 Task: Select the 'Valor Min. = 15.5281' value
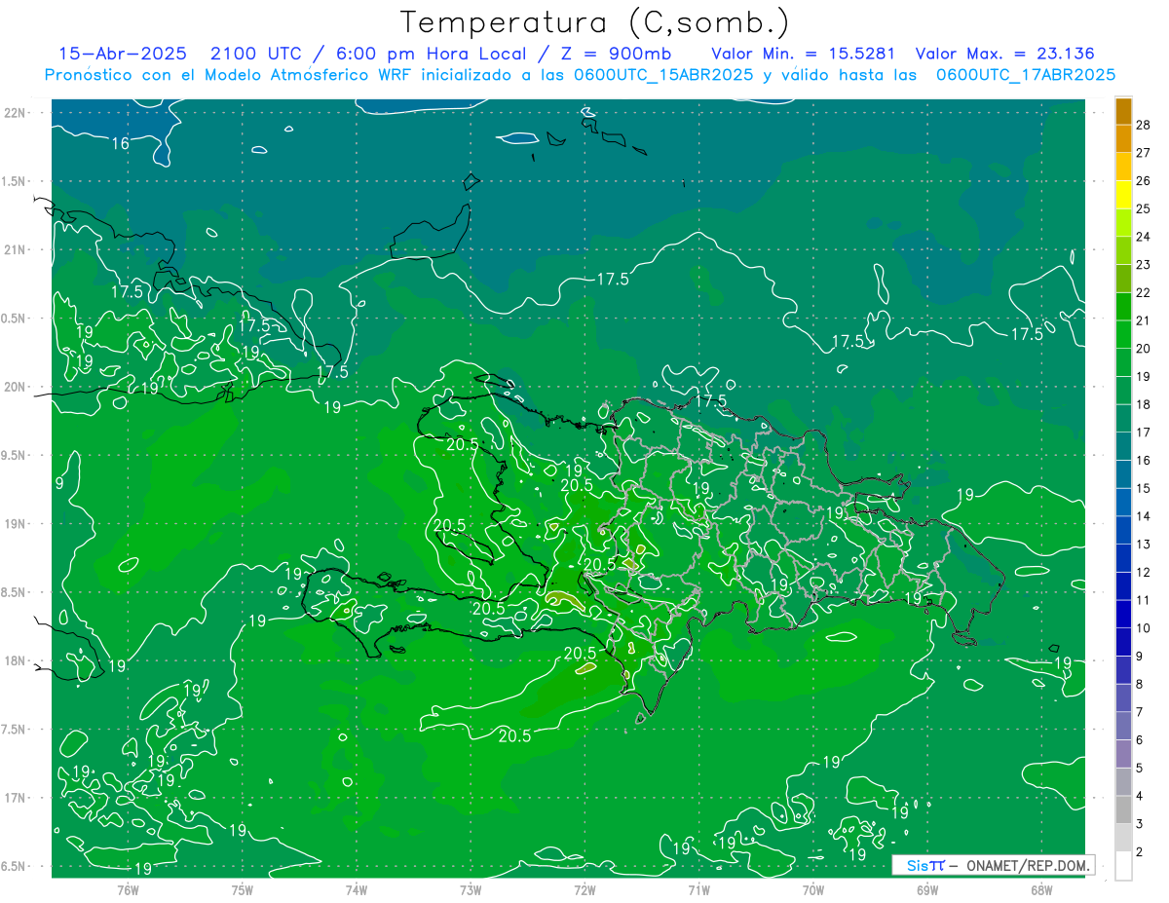click(x=803, y=54)
